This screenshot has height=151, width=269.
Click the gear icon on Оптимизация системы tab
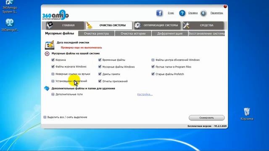(138, 25)
